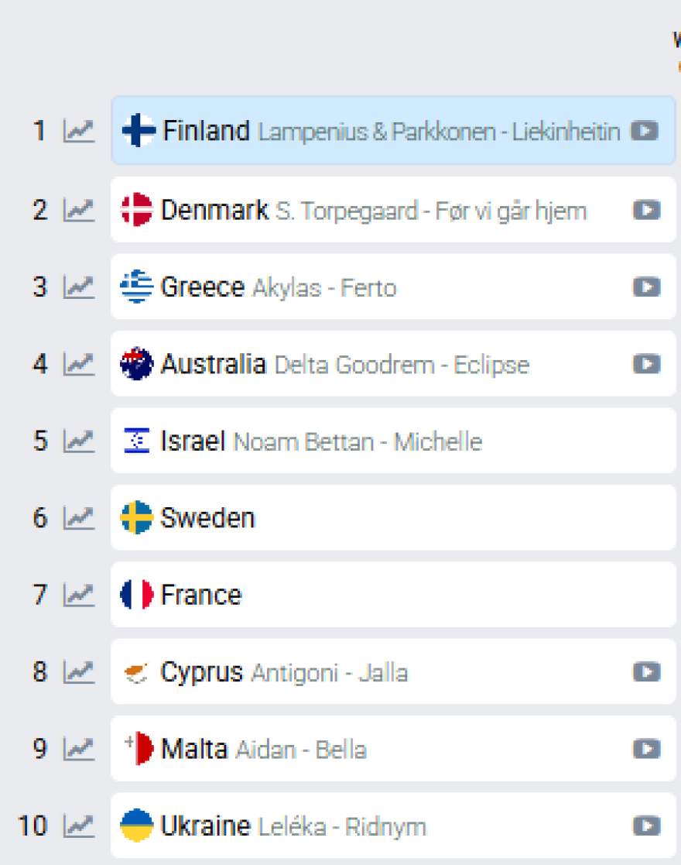The height and width of the screenshot is (865, 681).
Task: Open the Ukraine Leléka Ridnym video icon
Action: 646,826
